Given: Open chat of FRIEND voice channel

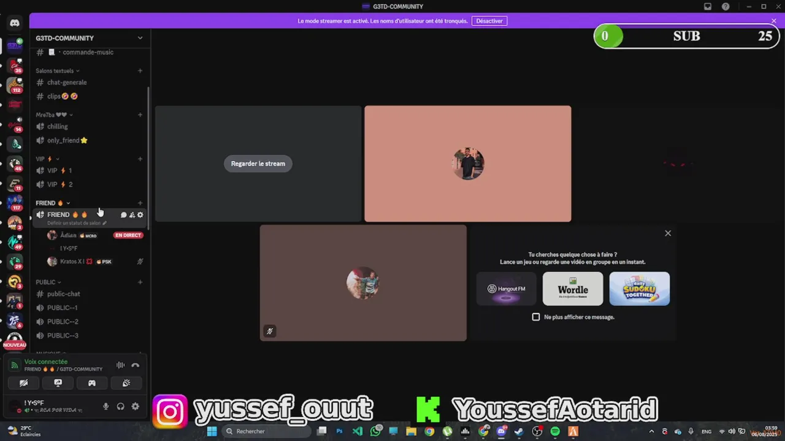Looking at the screenshot, I should coord(123,215).
